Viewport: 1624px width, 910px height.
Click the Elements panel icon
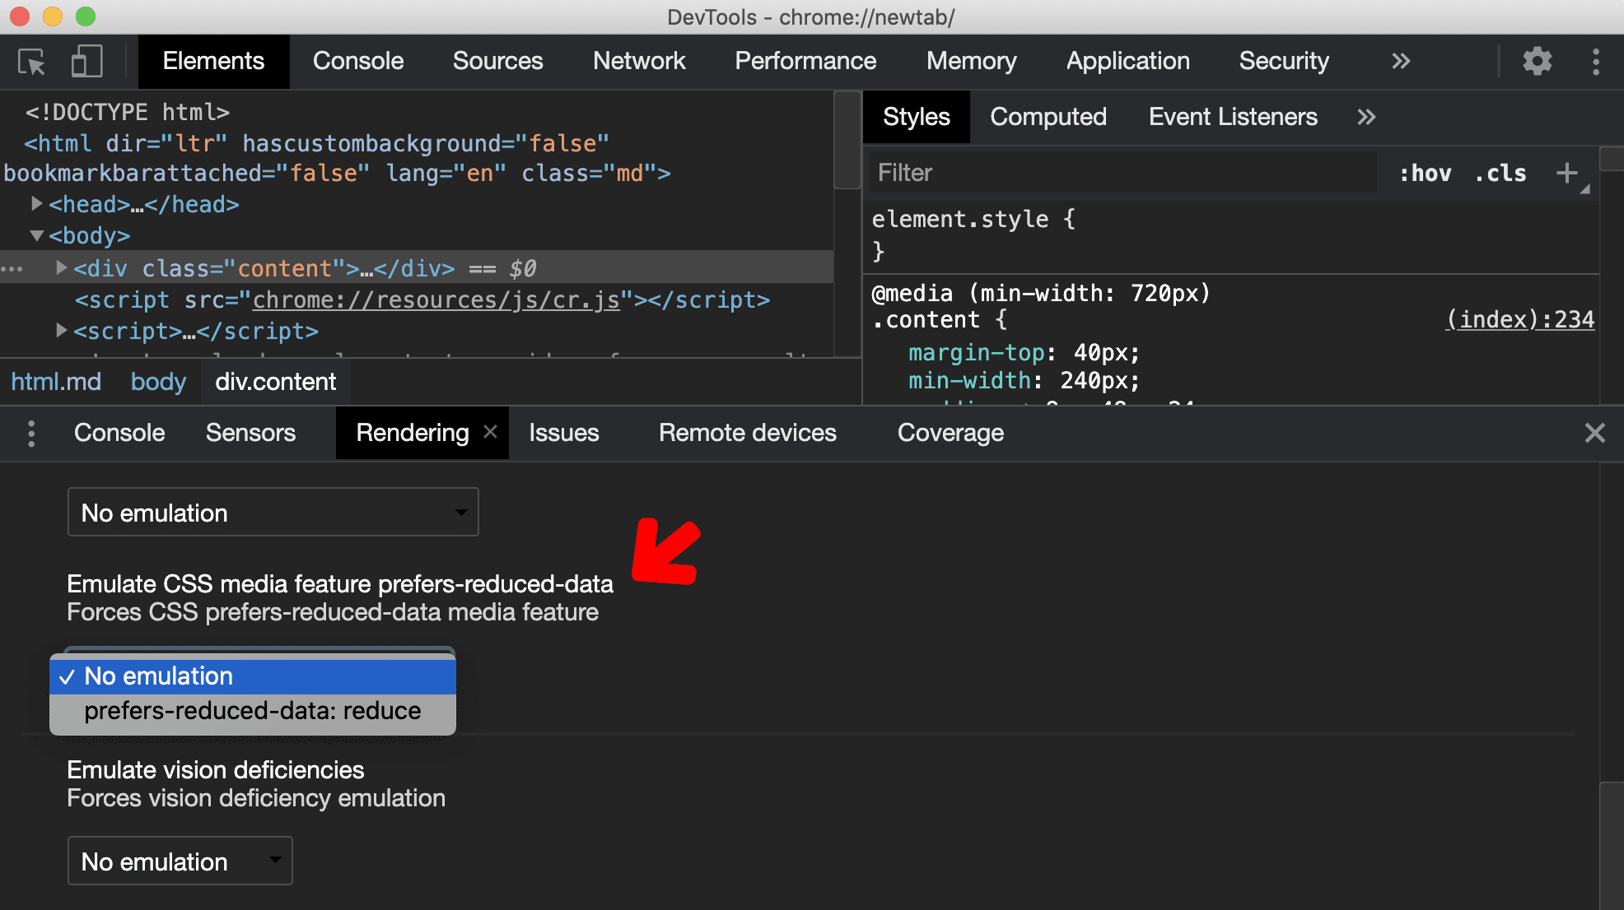[x=212, y=60]
